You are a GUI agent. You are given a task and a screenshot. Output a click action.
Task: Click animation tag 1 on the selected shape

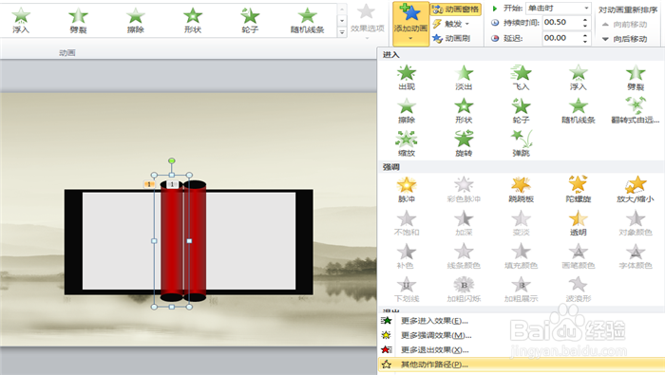tap(172, 184)
